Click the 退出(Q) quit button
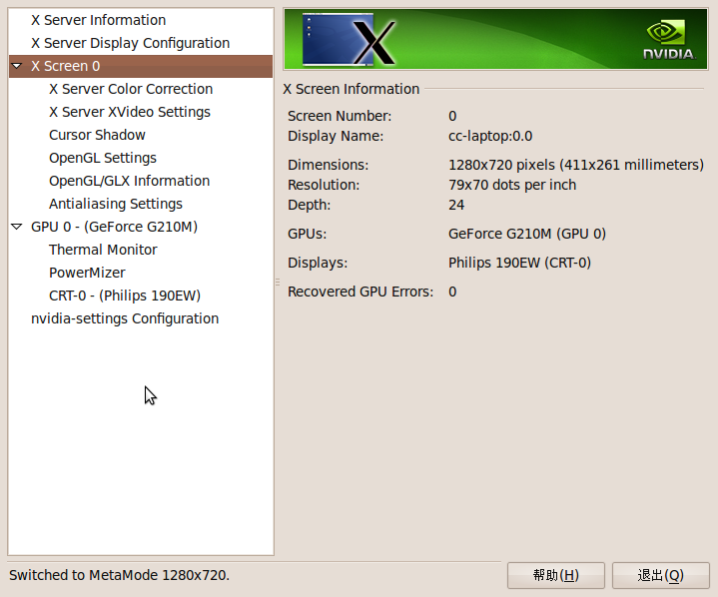The height and width of the screenshot is (597, 718). [x=661, y=575]
